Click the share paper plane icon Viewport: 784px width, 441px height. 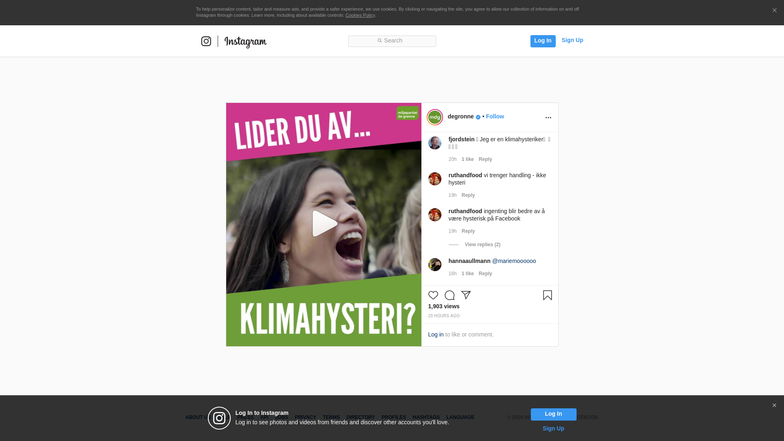click(466, 295)
